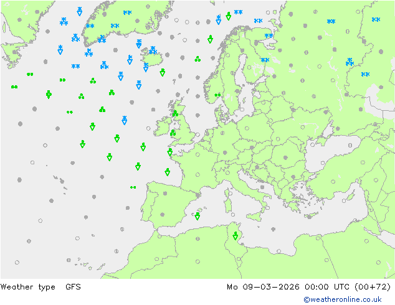Screen dimensions: 395x305
Task: Click the green rain symbol over southern Norway
Action: point(217,95)
